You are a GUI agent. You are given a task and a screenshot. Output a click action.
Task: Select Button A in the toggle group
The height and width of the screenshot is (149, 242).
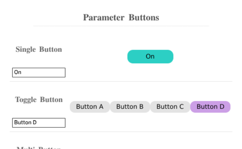(90, 107)
